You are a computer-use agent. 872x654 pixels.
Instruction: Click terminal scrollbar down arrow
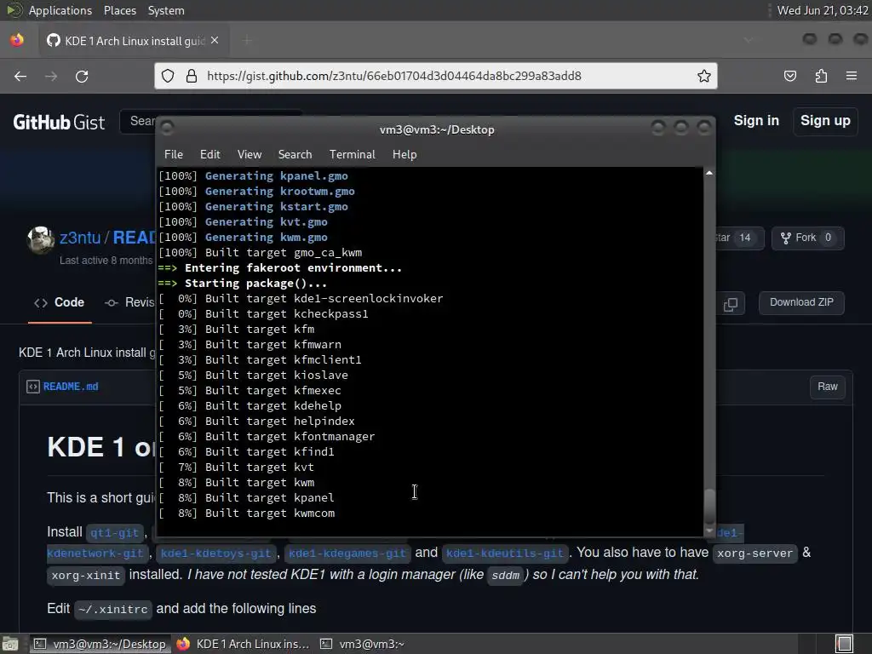[x=709, y=531]
